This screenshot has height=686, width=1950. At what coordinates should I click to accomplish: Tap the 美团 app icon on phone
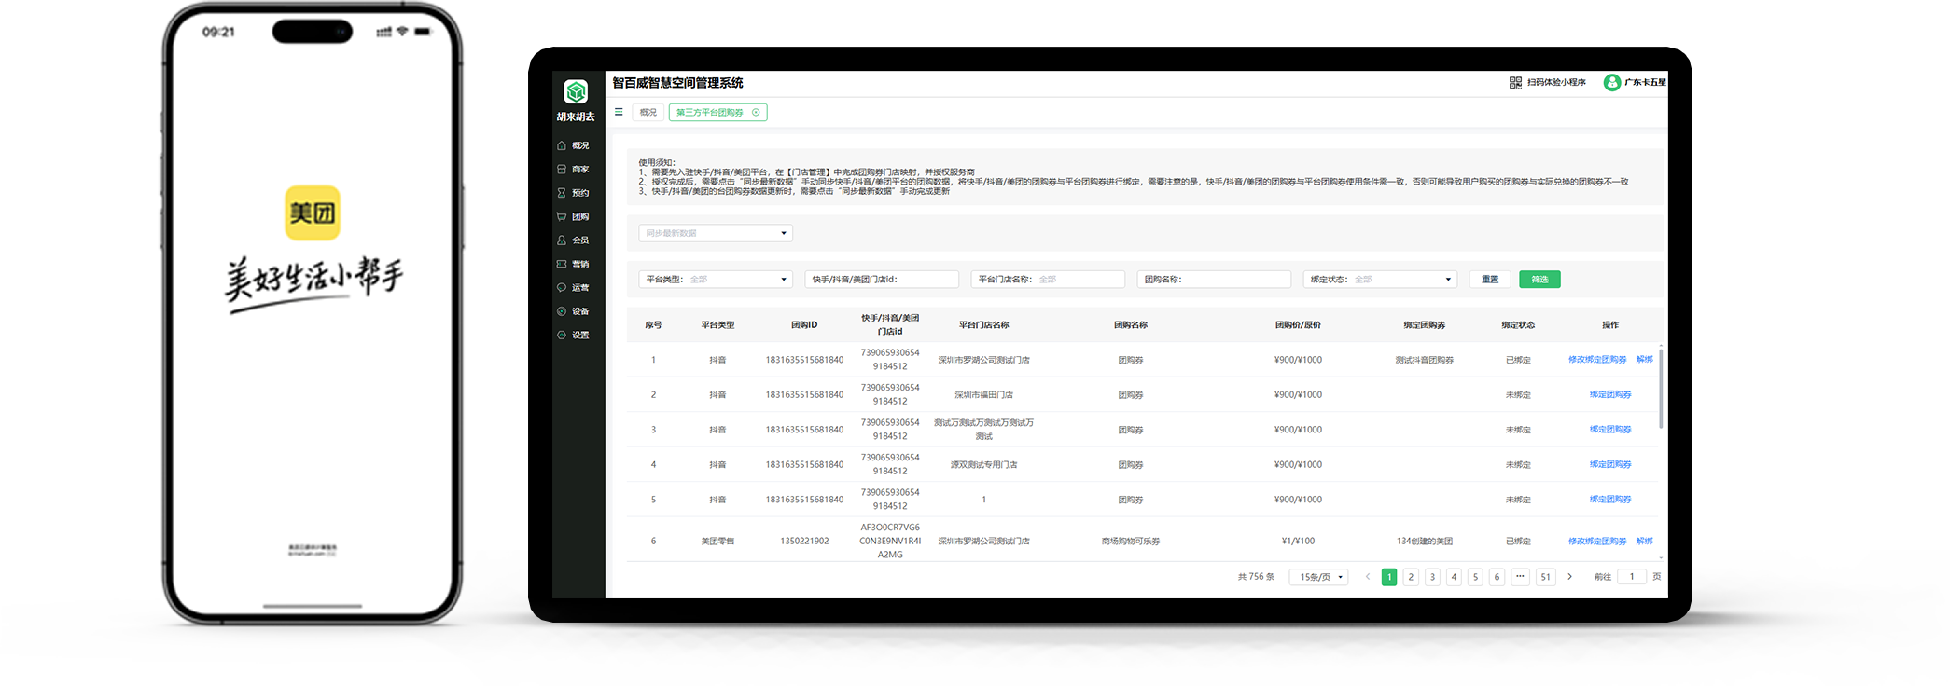pos(313,213)
